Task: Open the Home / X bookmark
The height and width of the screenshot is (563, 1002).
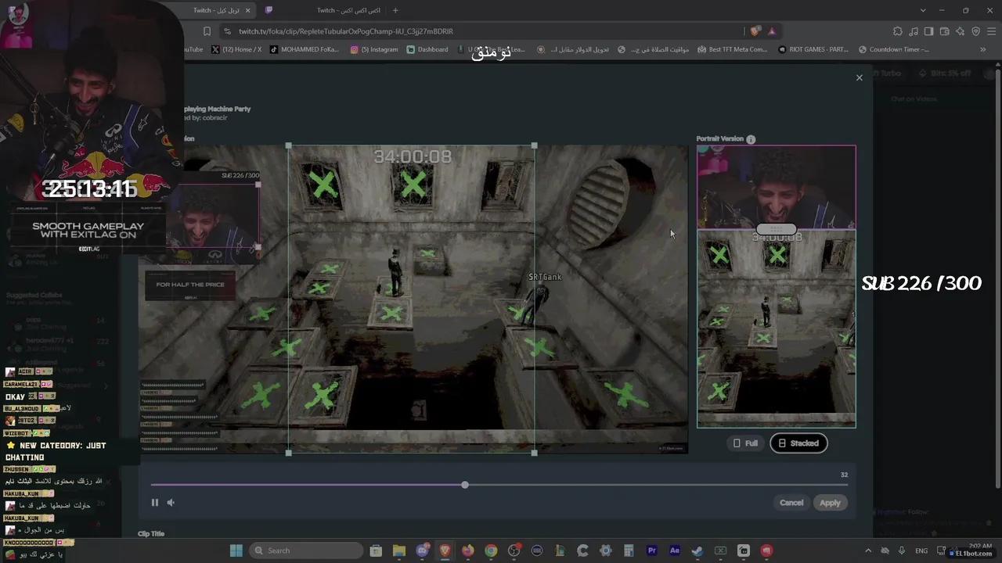Action: 236,49
